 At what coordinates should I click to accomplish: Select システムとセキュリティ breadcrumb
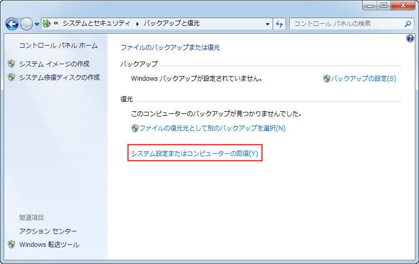(x=96, y=23)
